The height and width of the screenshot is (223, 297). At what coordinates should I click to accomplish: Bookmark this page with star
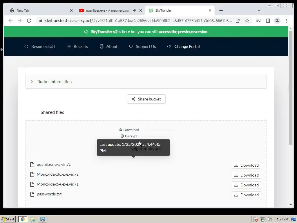[247, 21]
